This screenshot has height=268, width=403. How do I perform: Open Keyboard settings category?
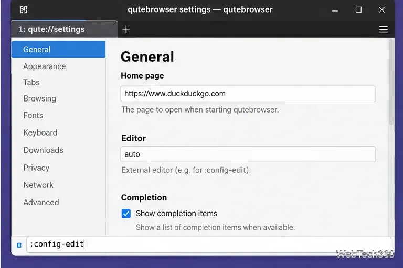click(40, 132)
